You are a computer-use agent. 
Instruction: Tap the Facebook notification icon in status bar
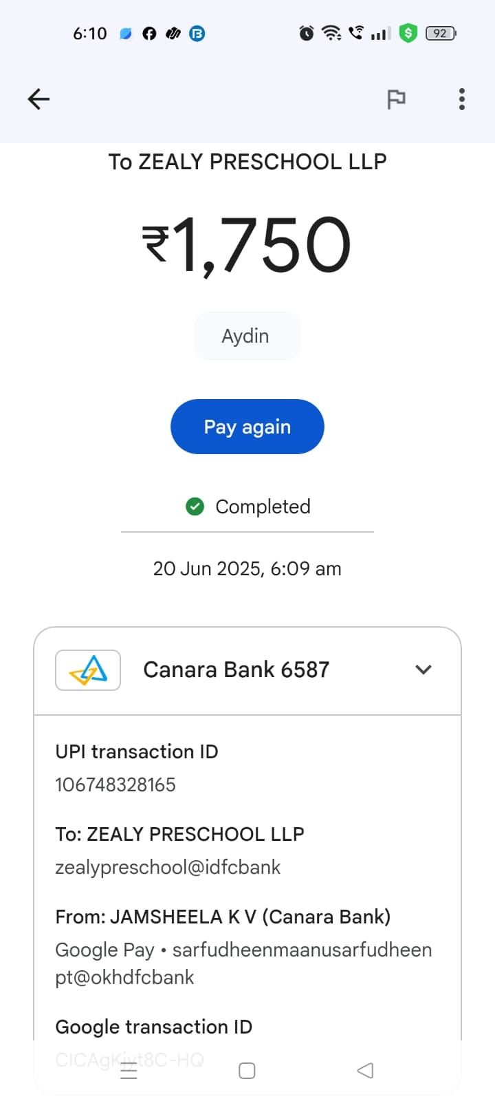coord(149,33)
